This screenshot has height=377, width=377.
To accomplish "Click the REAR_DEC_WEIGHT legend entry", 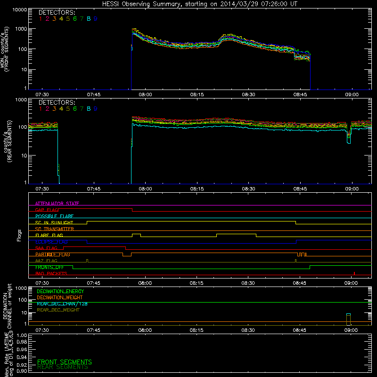I will click(58, 310).
